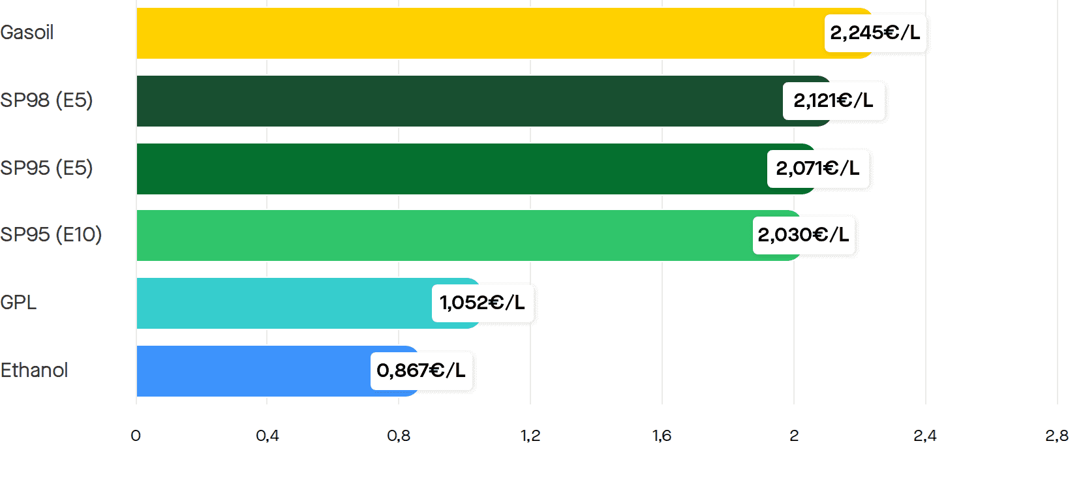Select the 1,052€/L price label
Image resolution: width=1083 pixels, height=484 pixels.
483,303
